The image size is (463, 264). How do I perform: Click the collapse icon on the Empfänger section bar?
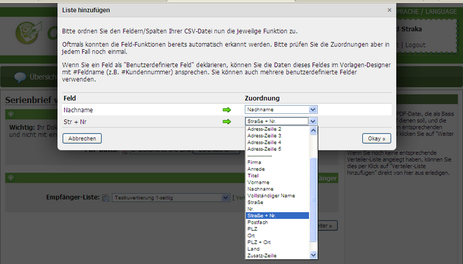pos(10,178)
